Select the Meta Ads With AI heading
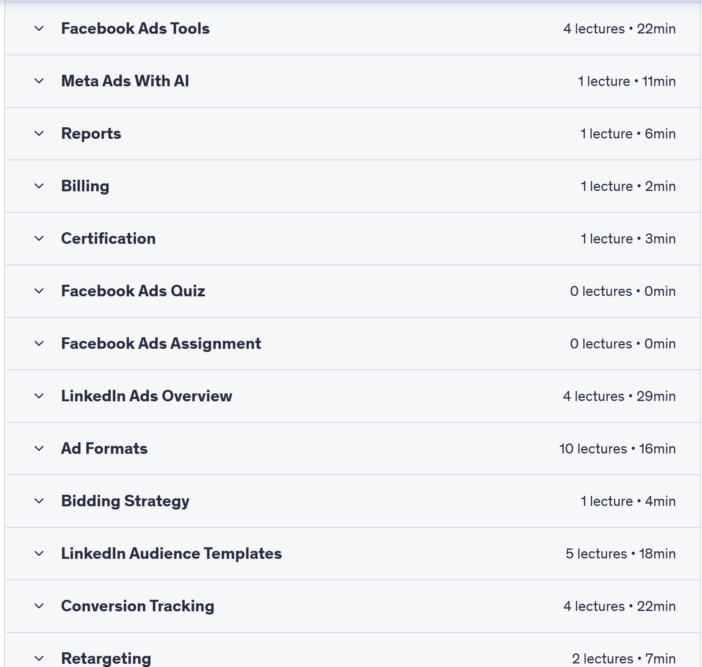Screen dimensions: 702x667 125,81
